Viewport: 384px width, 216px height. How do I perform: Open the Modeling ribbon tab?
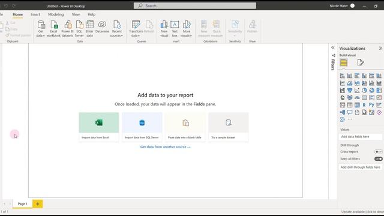[56, 14]
